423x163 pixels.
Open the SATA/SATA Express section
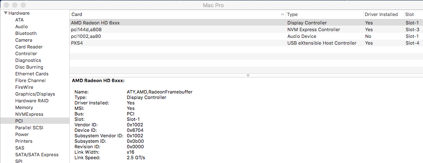pyautogui.click(x=37, y=155)
